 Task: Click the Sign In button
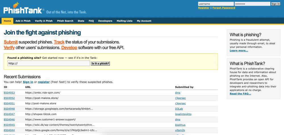tap(276, 4)
